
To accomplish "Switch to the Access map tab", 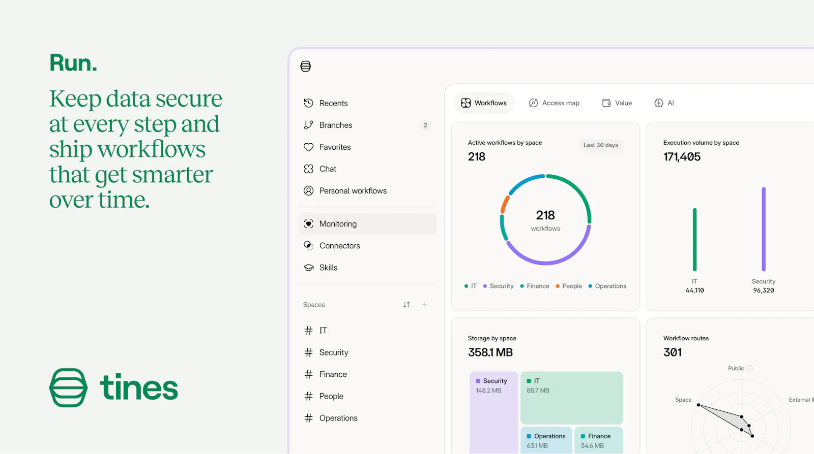I will pyautogui.click(x=554, y=103).
